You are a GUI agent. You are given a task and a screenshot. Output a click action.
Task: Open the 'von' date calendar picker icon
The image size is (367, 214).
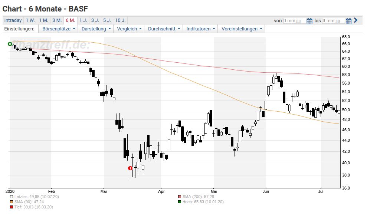(309, 21)
